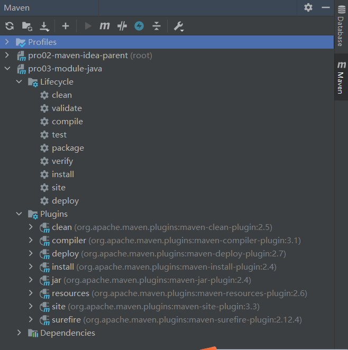The height and width of the screenshot is (350, 348).
Task: Expand the site plugin entry
Action: (x=31, y=306)
